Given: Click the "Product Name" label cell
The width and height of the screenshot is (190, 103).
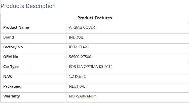Looking at the screenshot, I should tap(16, 27).
